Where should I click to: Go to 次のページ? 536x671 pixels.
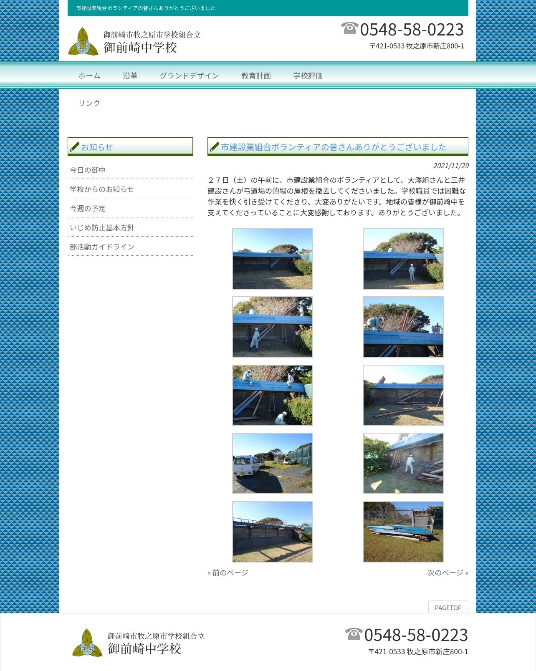tap(448, 573)
